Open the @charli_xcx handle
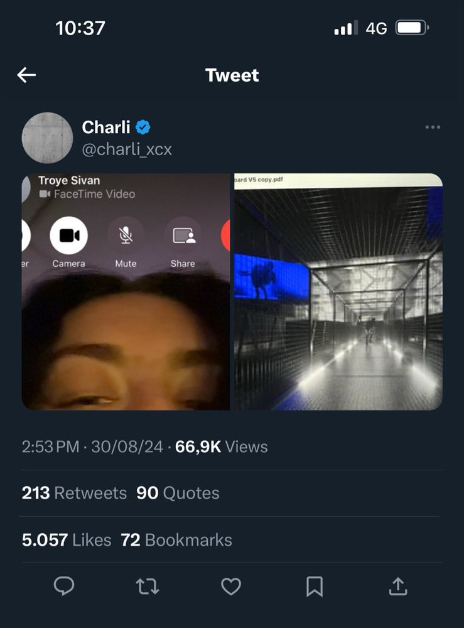The height and width of the screenshot is (628, 464). click(127, 149)
